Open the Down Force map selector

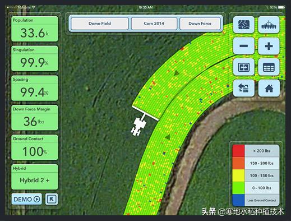pos(200,24)
